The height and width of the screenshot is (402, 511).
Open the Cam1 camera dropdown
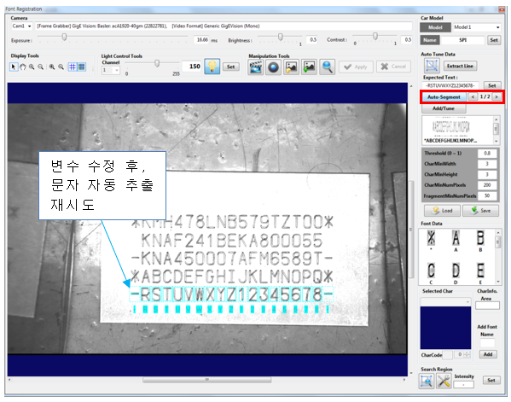click(21, 26)
